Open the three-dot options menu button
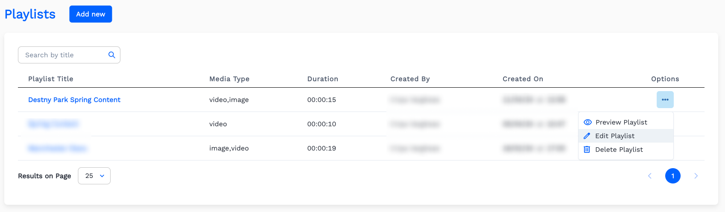Image resolution: width=725 pixels, height=212 pixels. pos(665,100)
